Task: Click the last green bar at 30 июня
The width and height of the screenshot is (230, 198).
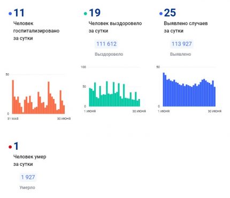Action: click(x=139, y=103)
